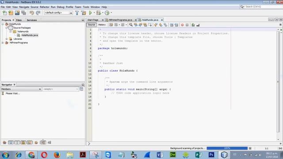Collapse the holamundo package node
283x159 pixels.
point(11,31)
